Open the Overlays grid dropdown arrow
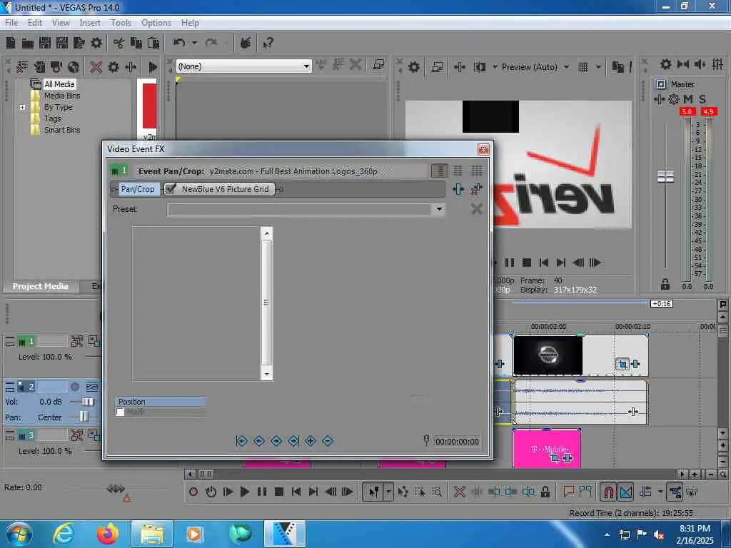This screenshot has height=548, width=731. [598, 67]
